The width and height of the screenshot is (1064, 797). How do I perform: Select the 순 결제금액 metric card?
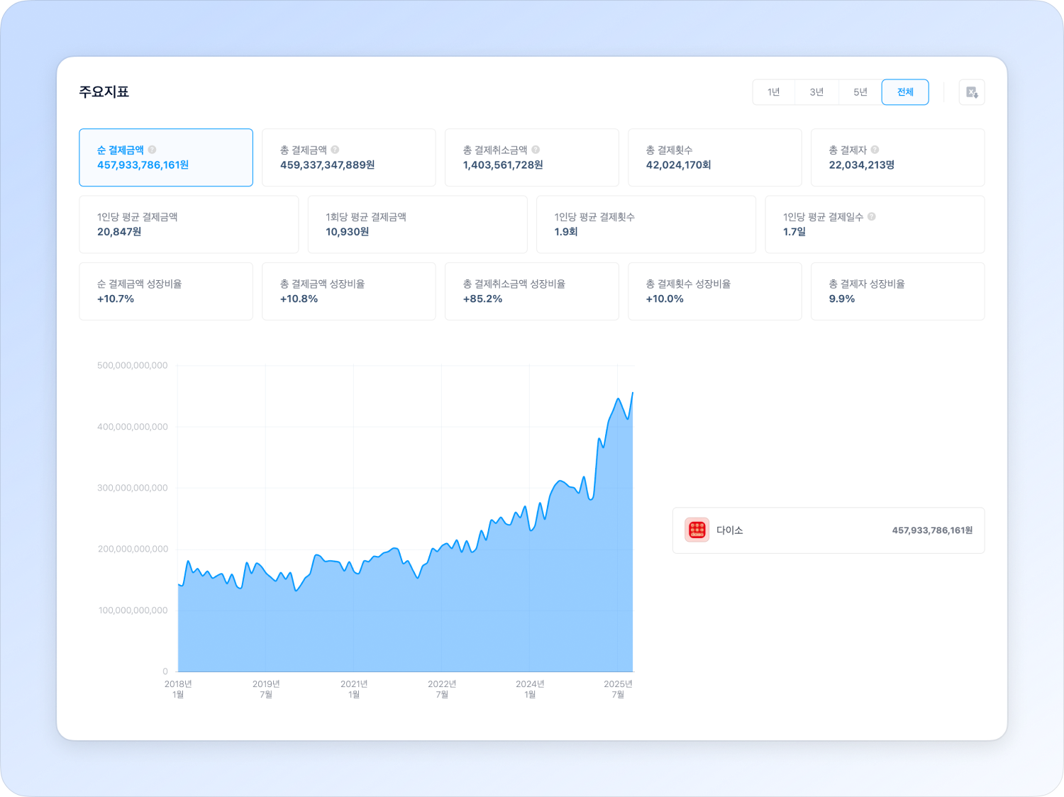[166, 157]
